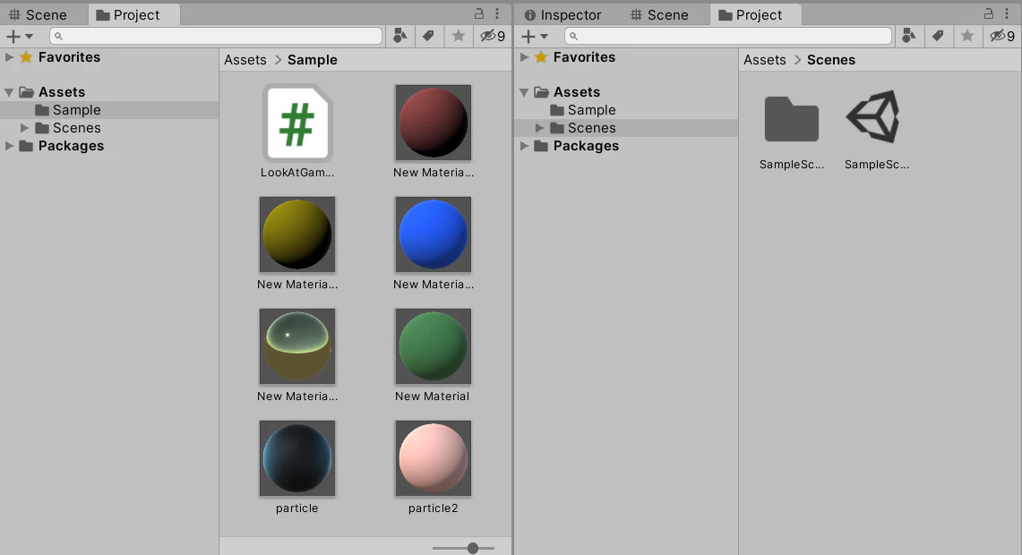Switch to the Inspector tab

[x=563, y=15]
